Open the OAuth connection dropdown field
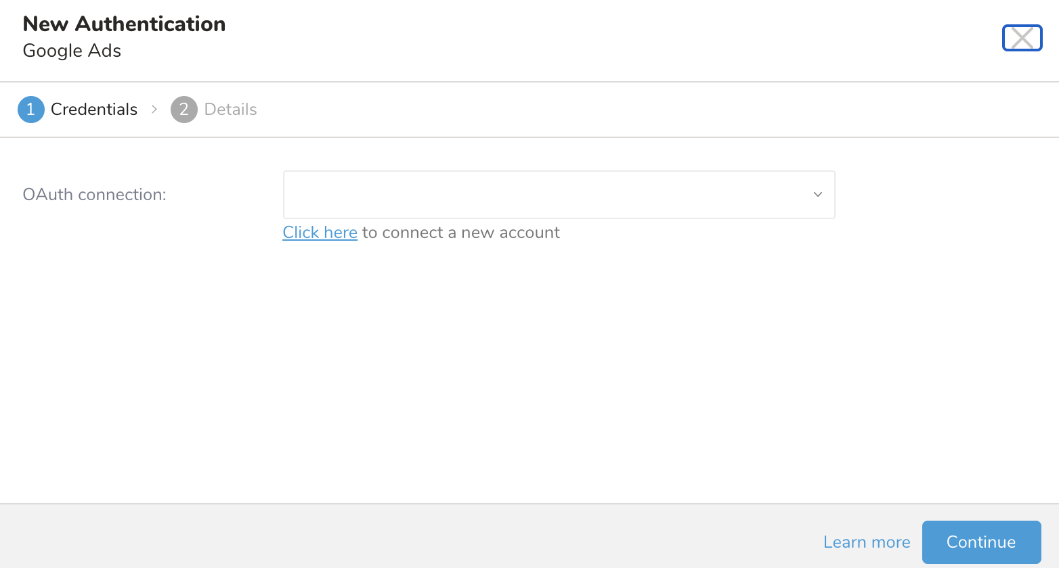This screenshot has height=568, width=1059. tap(542, 195)
